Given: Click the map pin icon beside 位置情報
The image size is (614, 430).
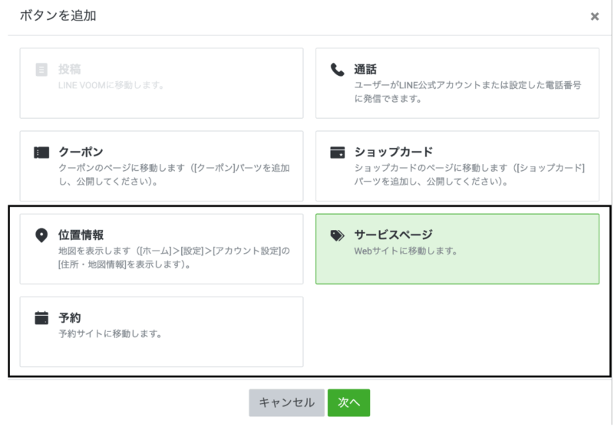Looking at the screenshot, I should 41,235.
